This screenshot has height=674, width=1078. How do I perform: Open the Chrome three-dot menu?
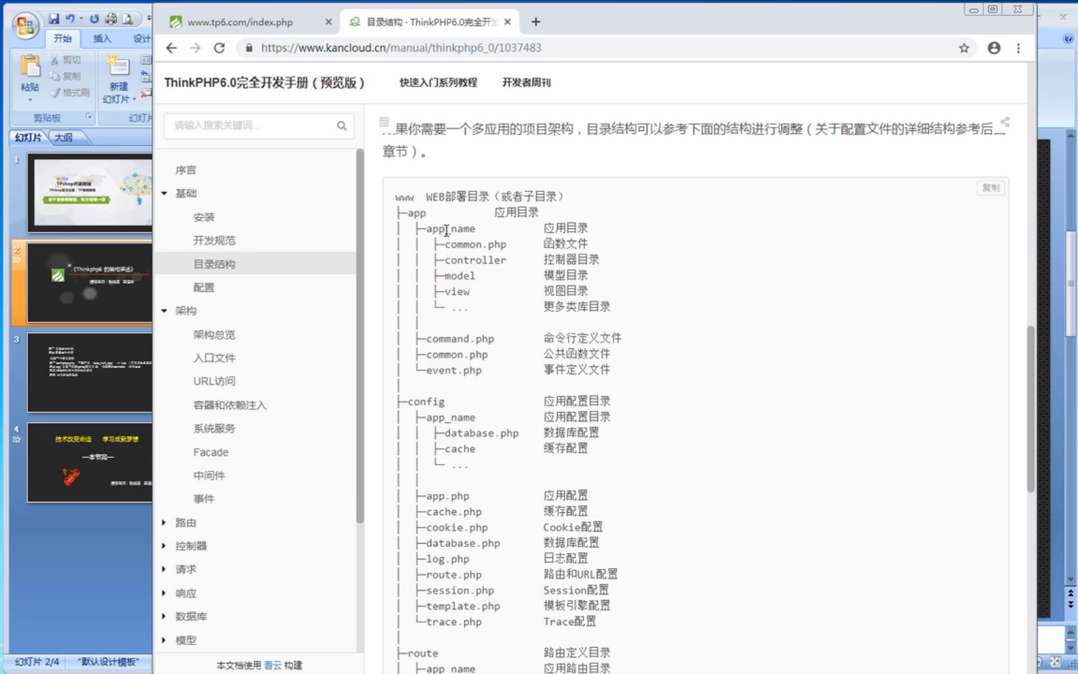[x=1018, y=48]
